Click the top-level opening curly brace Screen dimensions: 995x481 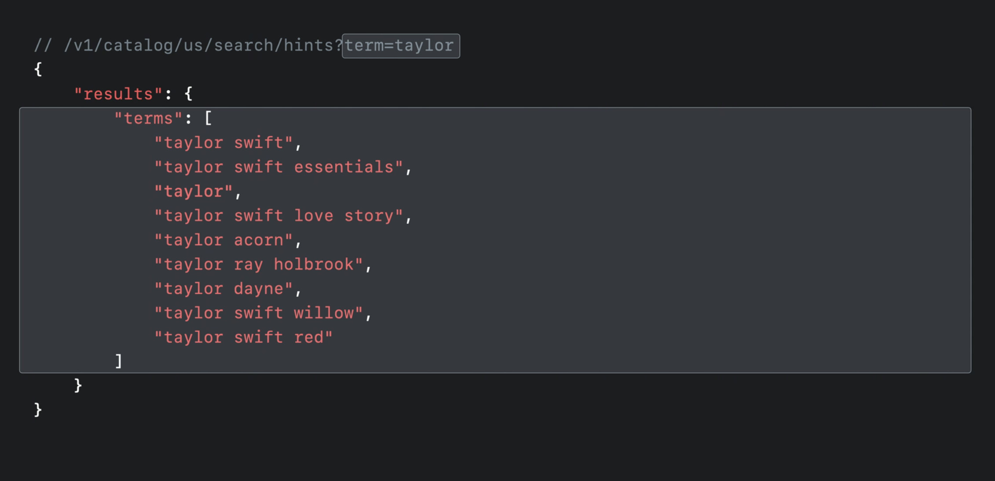pos(38,69)
